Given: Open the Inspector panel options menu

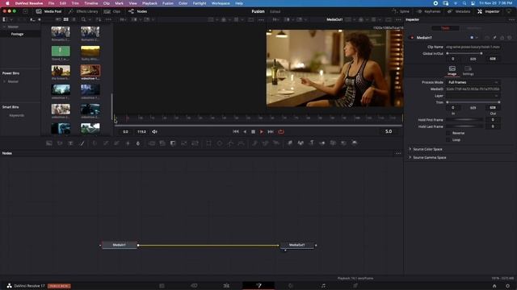Looking at the screenshot, I should tap(511, 19).
